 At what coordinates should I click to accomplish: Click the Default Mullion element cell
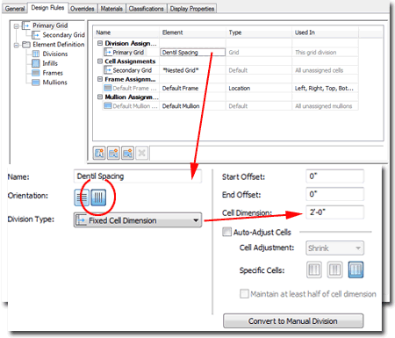[x=192, y=106]
